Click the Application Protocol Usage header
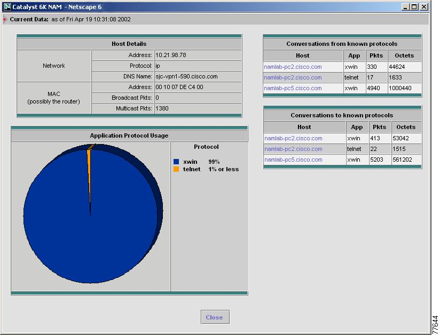The width and height of the screenshot is (440, 335). pos(129,135)
